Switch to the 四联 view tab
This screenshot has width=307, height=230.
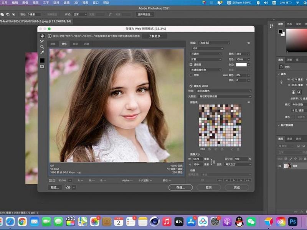(x=87, y=44)
